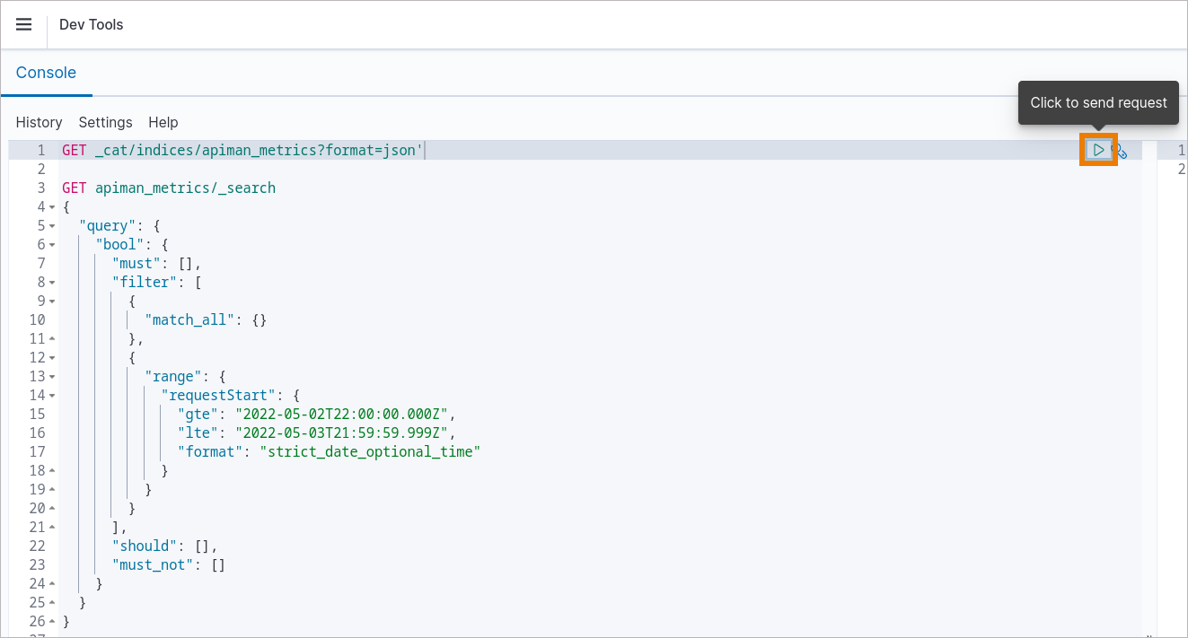
Task: Place cursor on the apiman_metrics/_search request line
Action: [185, 188]
